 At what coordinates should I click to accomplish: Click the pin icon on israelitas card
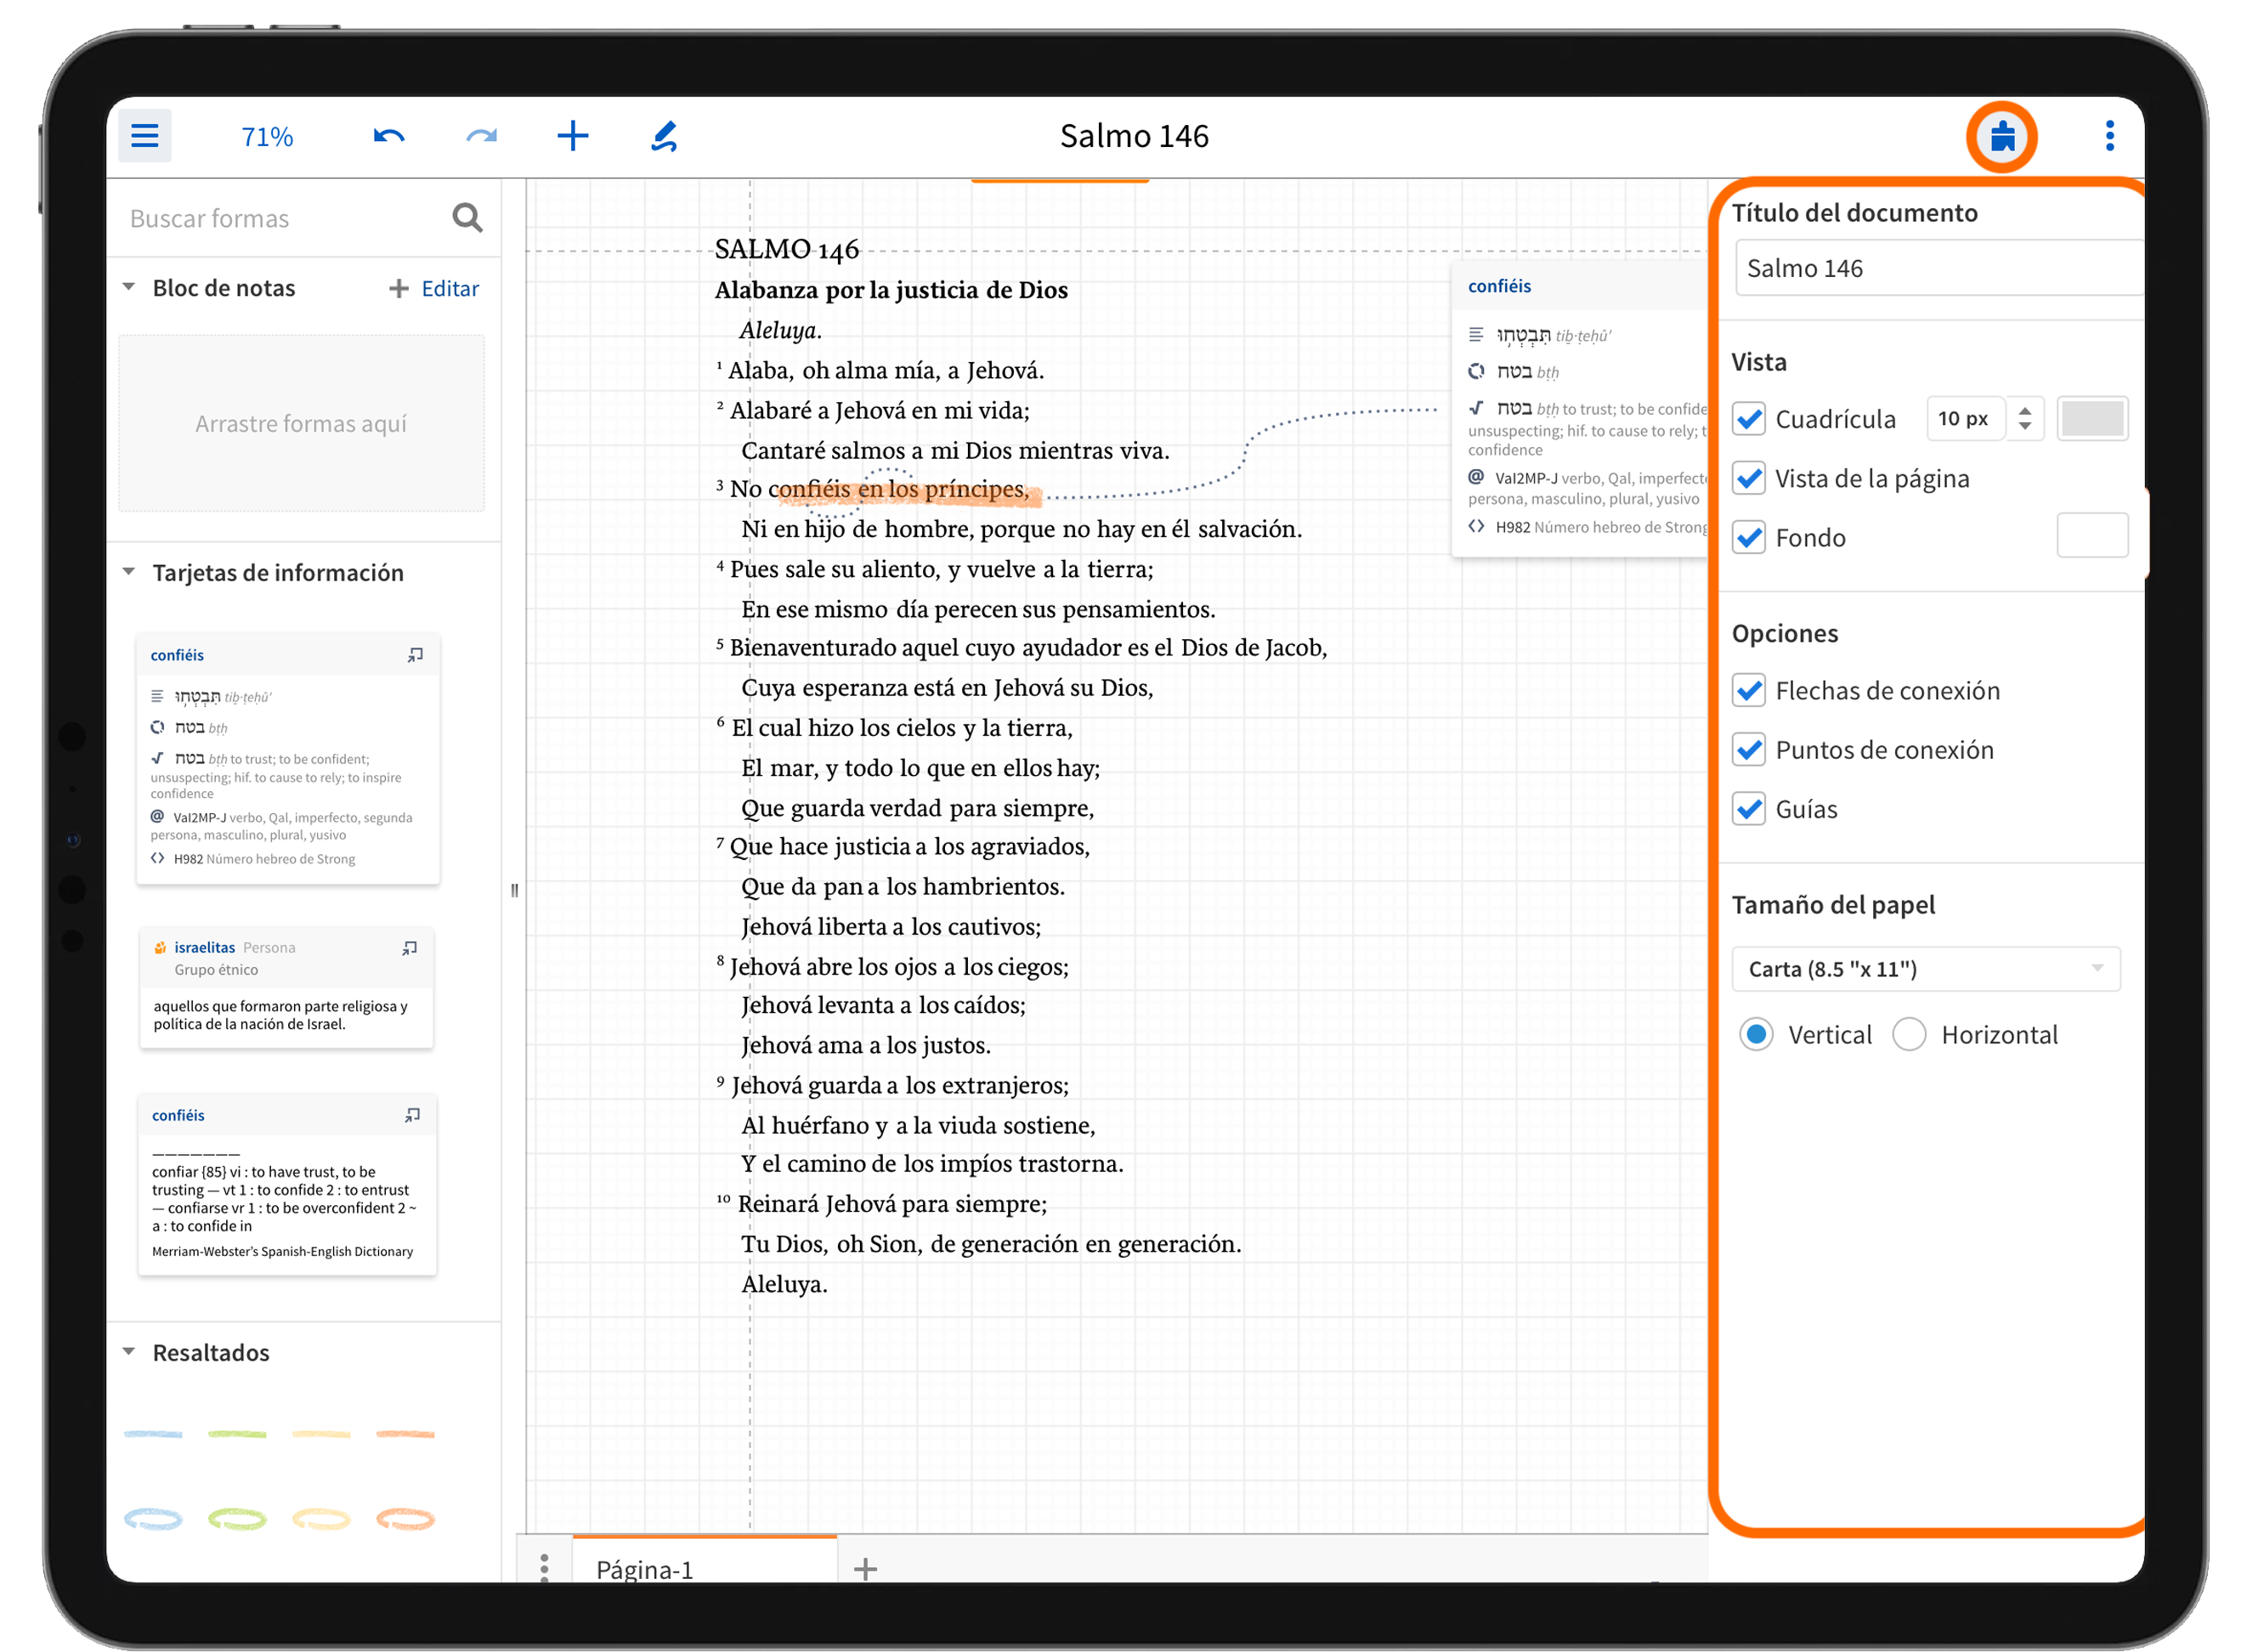click(410, 948)
